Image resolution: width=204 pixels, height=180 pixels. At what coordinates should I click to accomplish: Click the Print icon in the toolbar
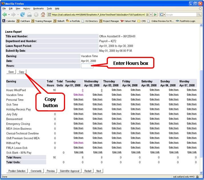click(x=29, y=15)
